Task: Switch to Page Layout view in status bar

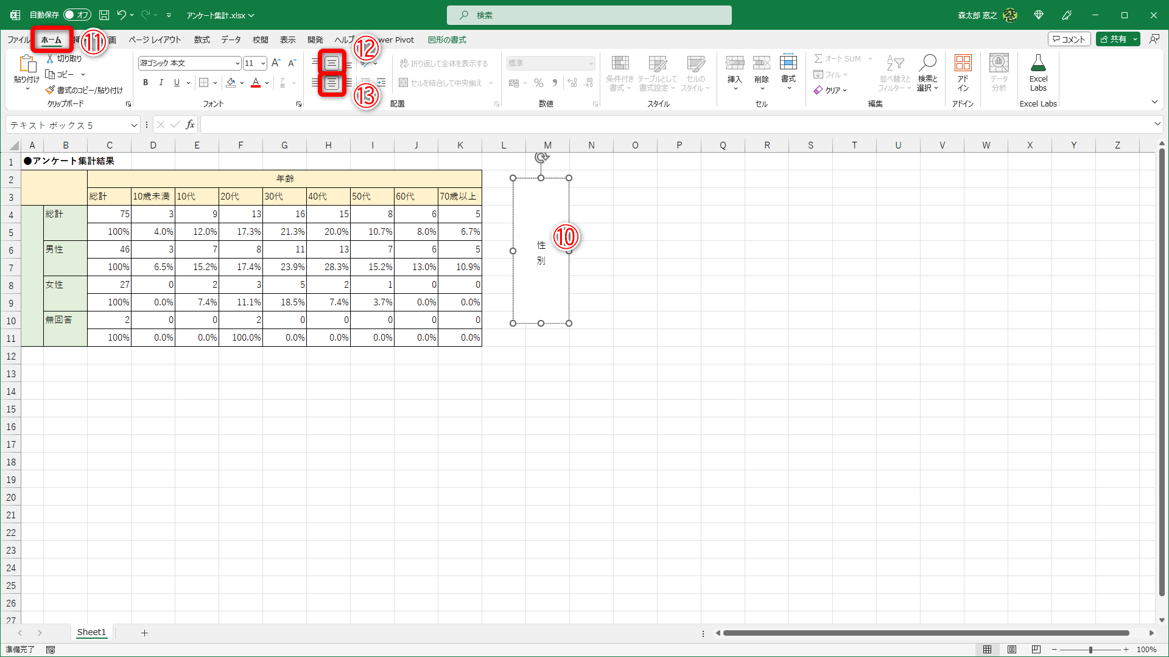Action: [1012, 650]
